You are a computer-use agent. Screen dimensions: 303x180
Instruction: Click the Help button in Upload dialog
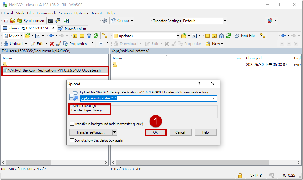coord(206,132)
